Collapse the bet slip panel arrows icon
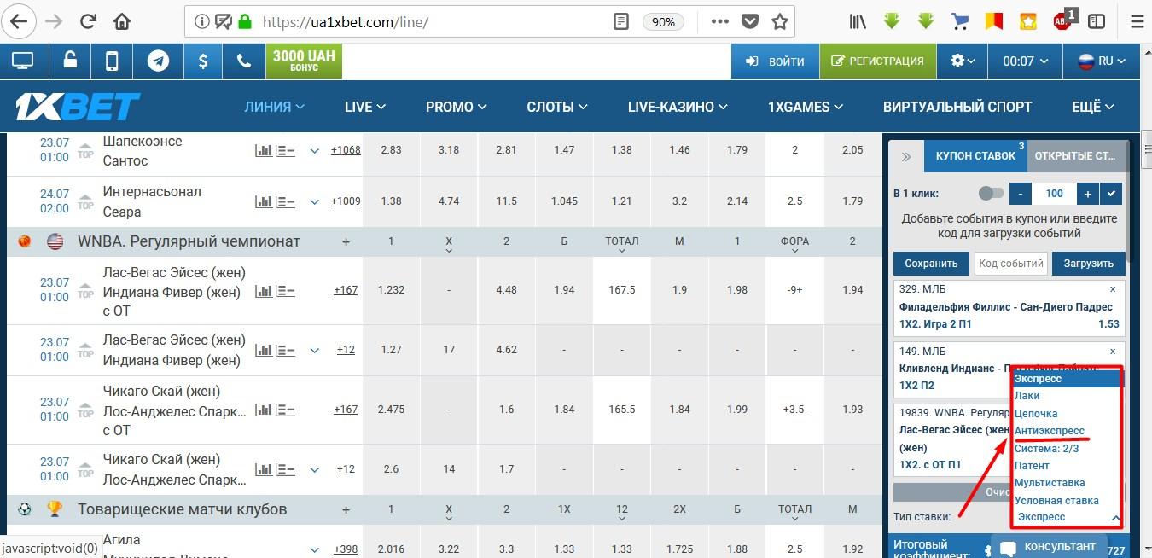Image resolution: width=1152 pixels, height=558 pixels. (906, 156)
